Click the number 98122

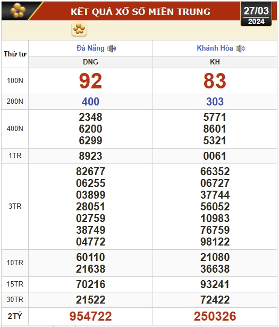[215, 242]
